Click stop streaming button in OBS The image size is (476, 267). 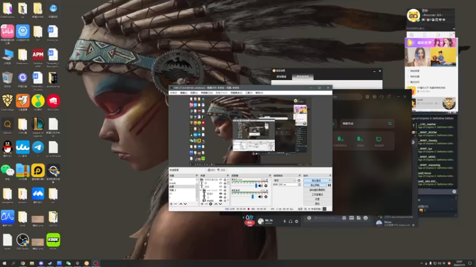[316, 181]
